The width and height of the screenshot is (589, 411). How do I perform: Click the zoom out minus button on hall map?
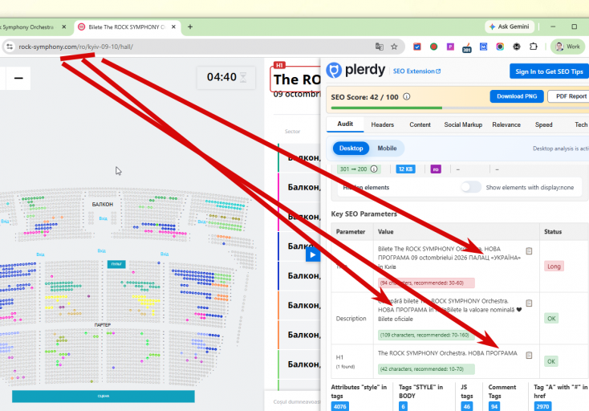(18, 78)
